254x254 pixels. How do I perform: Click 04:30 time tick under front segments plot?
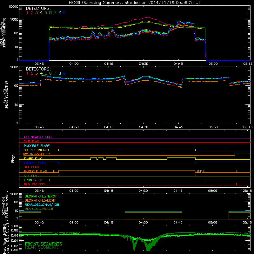(x=144, y=64)
